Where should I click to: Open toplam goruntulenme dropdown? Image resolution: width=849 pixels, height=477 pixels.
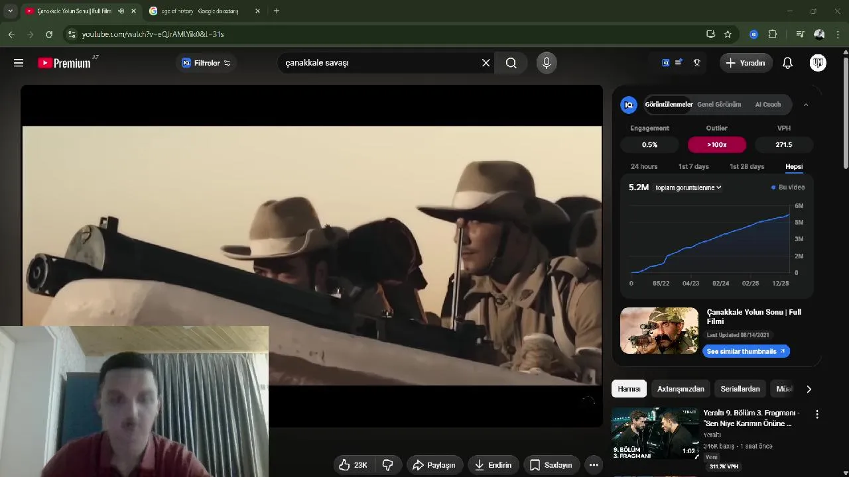(x=688, y=187)
